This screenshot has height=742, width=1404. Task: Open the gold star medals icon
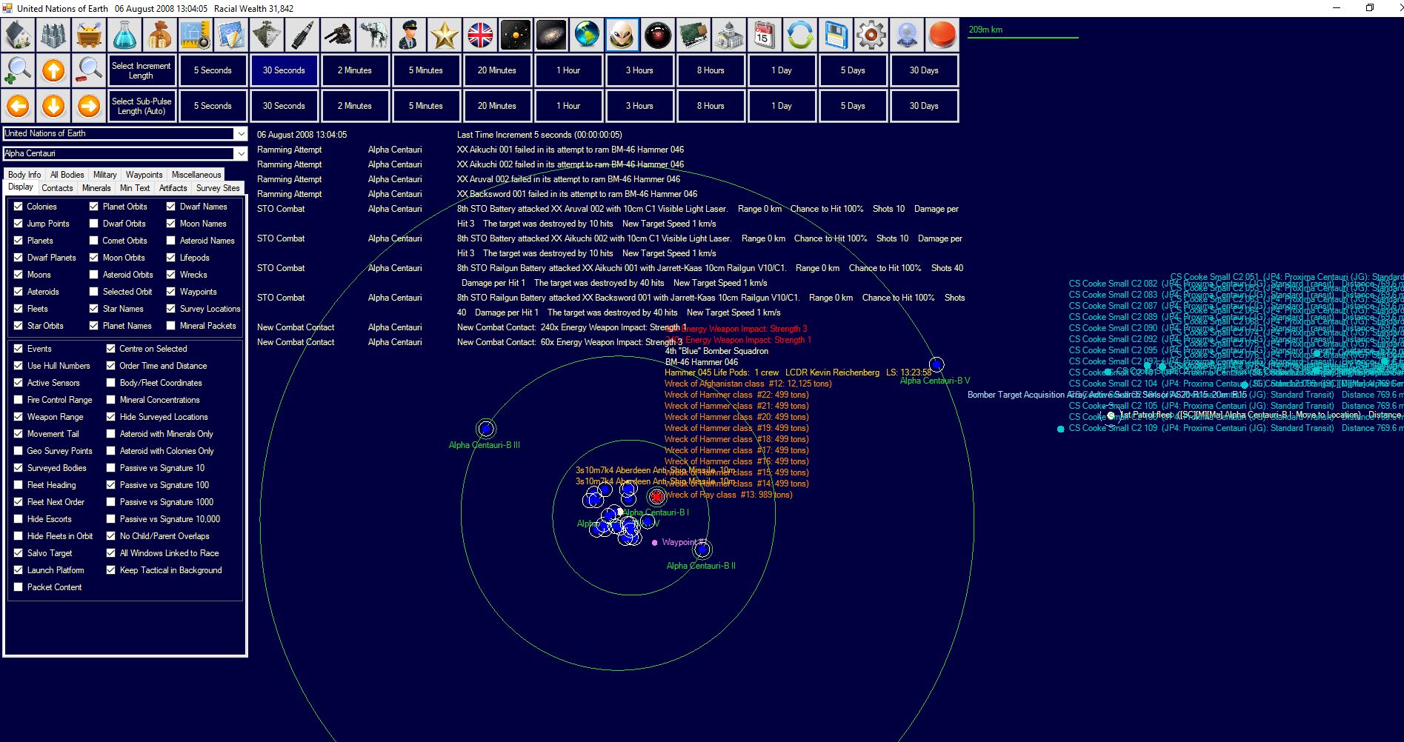point(445,35)
